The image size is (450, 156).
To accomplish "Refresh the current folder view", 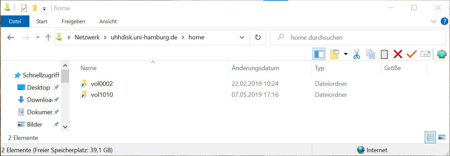I will click(258, 37).
